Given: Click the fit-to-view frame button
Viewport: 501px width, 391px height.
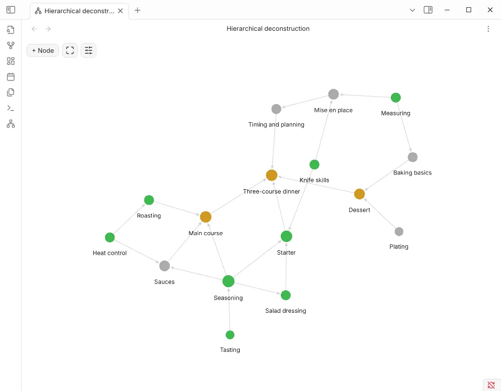Looking at the screenshot, I should 70,50.
